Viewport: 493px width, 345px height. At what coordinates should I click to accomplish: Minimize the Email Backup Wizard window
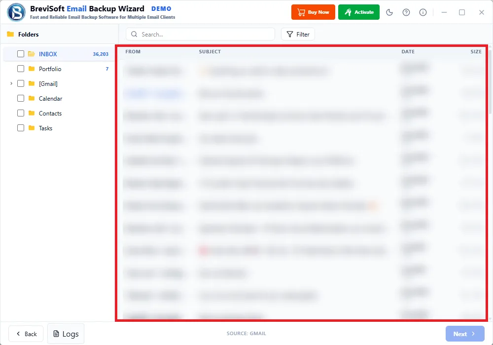pos(444,12)
